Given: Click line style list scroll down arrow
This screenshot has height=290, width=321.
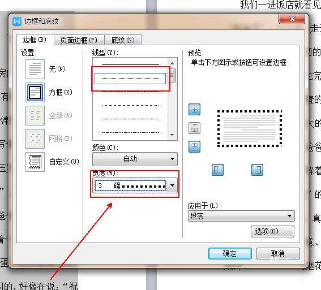Looking at the screenshot, I should coord(172,135).
